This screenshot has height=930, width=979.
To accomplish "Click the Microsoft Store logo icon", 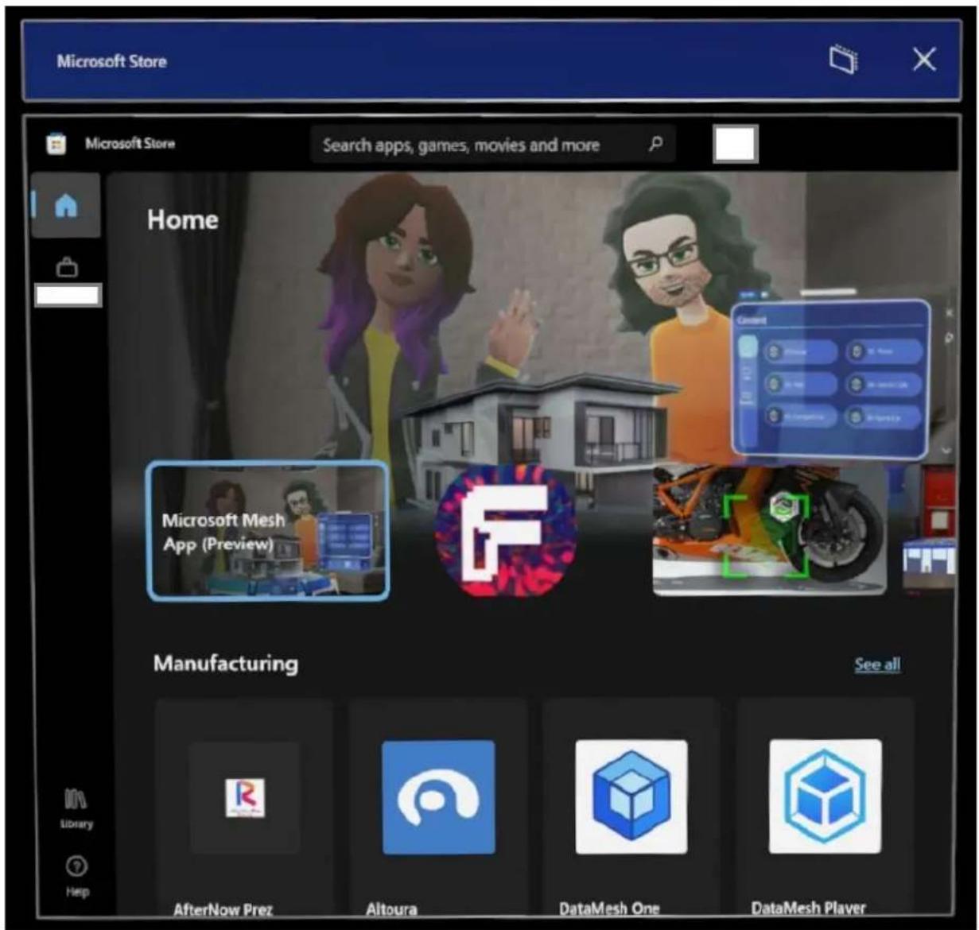I will [x=56, y=144].
